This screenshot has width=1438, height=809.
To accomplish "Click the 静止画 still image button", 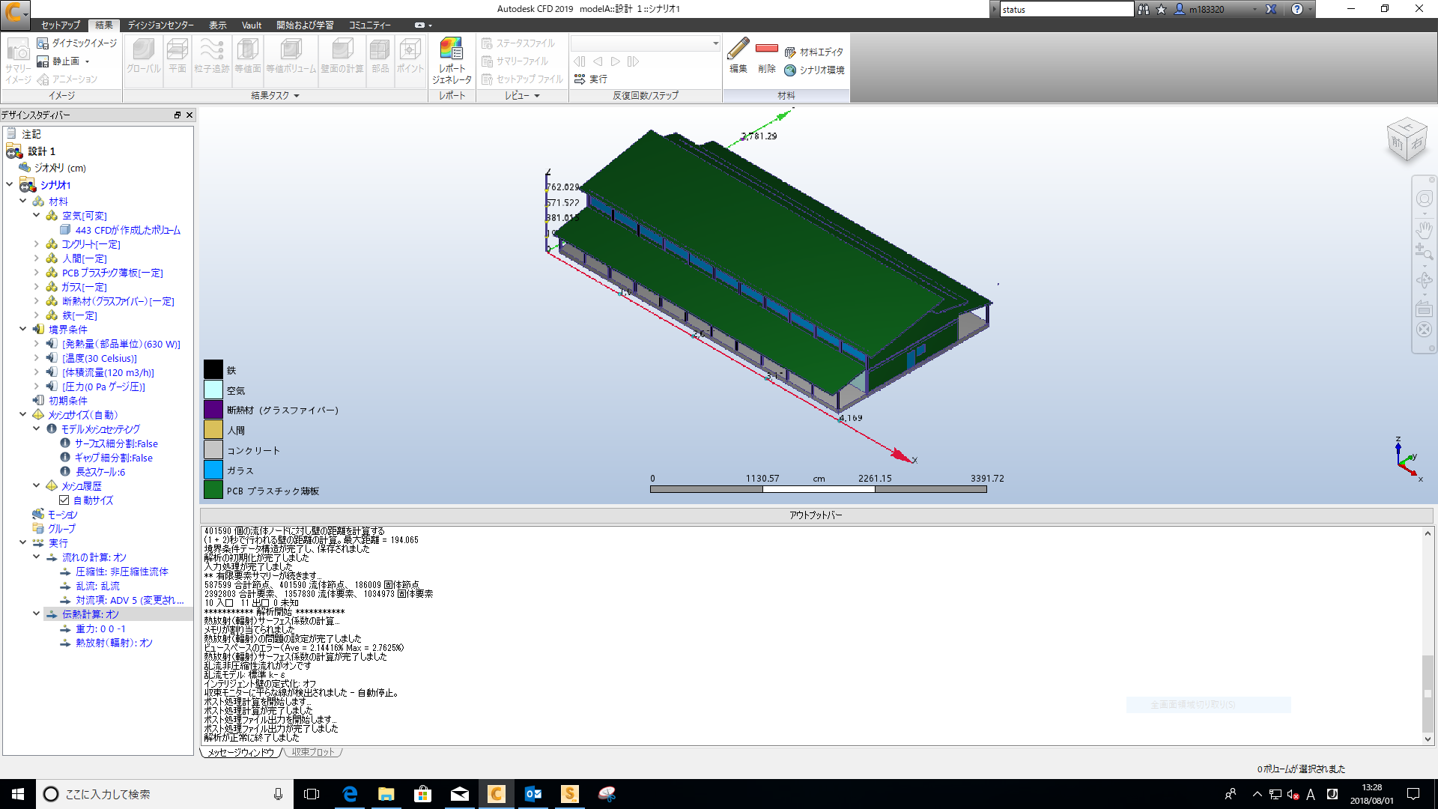I will click(x=64, y=61).
